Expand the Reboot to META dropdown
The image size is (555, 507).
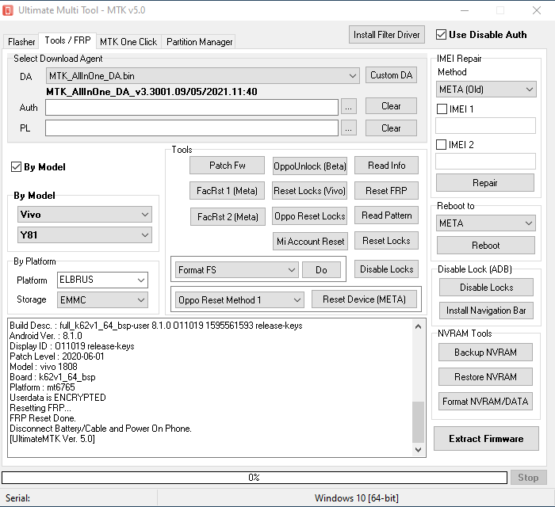486,223
